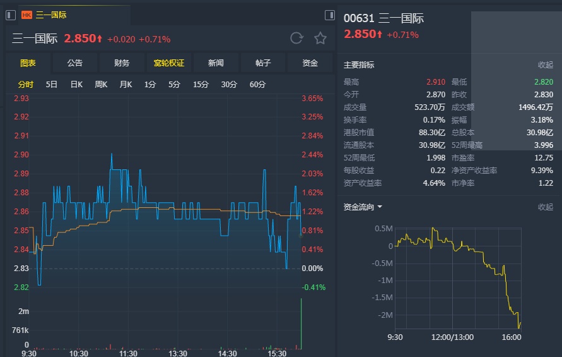This screenshot has height=357, width=562.
Task: Choose the 15分 chart interval
Action: (201, 84)
